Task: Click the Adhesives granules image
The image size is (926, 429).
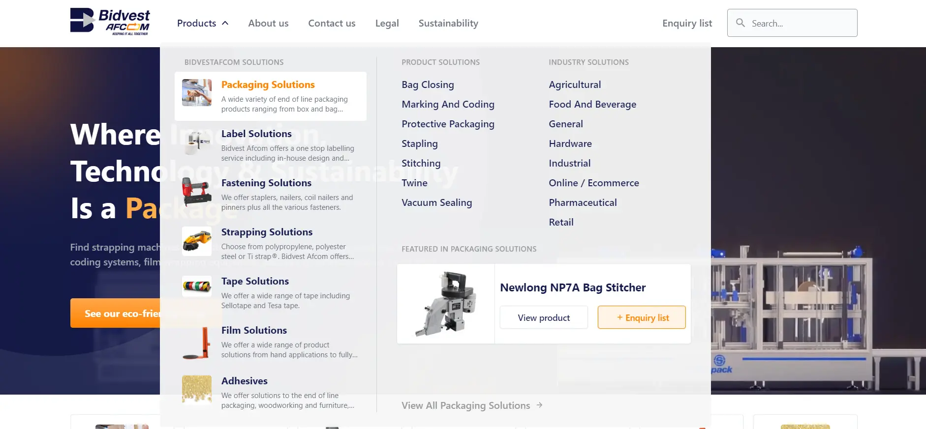Action: coord(197,389)
